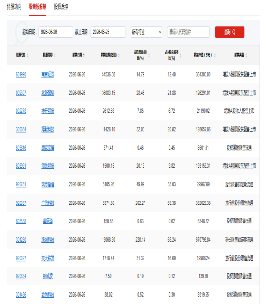Screen dimensions: 268x304
Task: Sort by unlock date column arrow
Action: point(84,55)
